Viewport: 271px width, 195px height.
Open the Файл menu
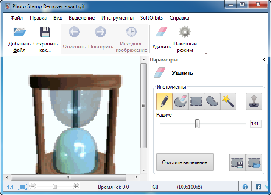click(x=17, y=18)
